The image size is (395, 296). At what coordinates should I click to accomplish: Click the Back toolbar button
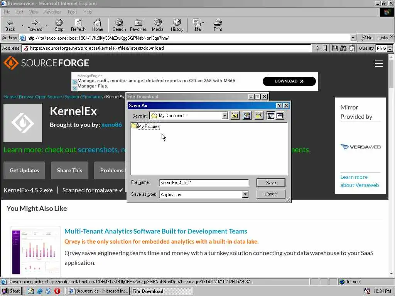[10, 25]
